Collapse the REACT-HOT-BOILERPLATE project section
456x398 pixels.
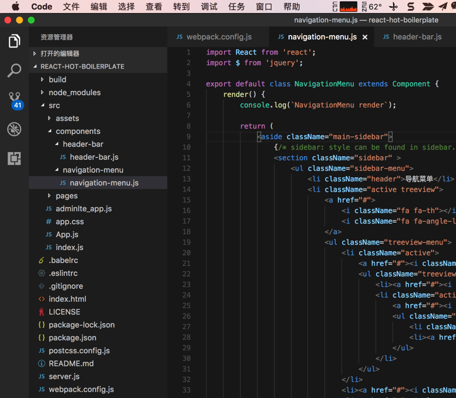(82, 66)
